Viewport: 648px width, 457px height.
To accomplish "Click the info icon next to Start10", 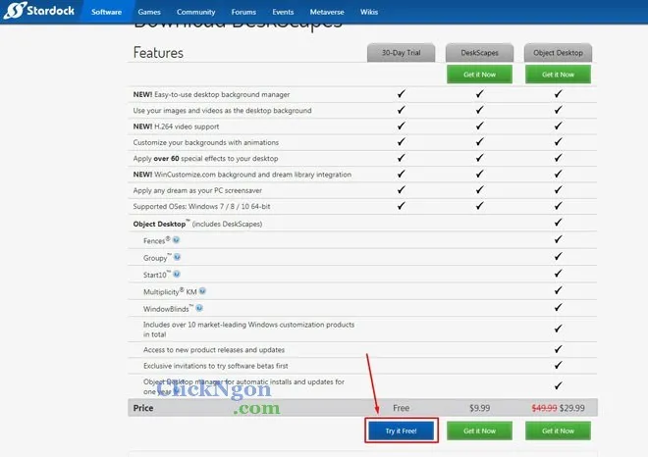I will (x=178, y=274).
